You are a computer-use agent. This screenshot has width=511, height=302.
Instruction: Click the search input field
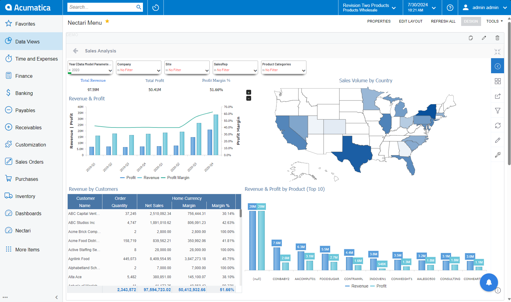coord(101,7)
